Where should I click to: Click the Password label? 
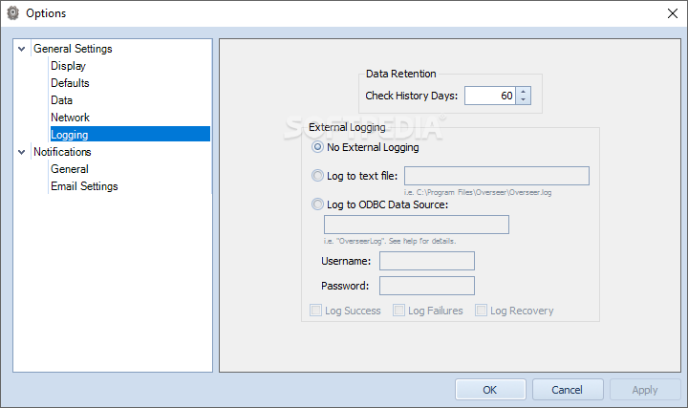point(345,286)
